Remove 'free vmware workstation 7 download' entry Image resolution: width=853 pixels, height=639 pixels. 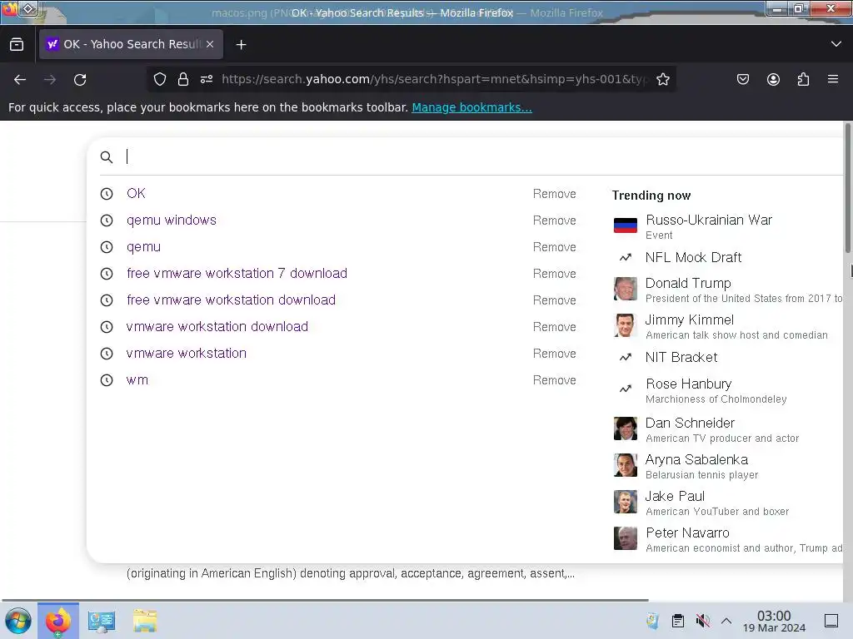[x=554, y=274]
